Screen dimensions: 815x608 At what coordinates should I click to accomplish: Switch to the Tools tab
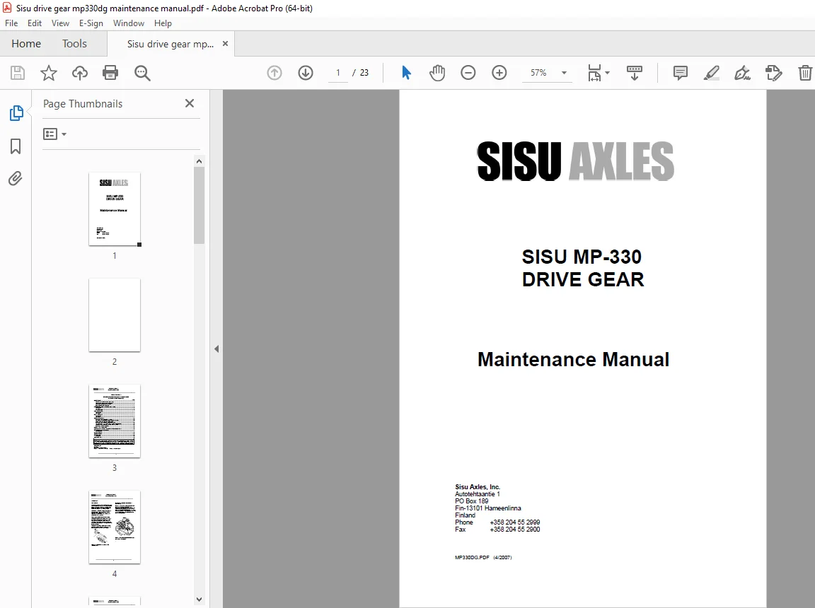click(x=74, y=44)
